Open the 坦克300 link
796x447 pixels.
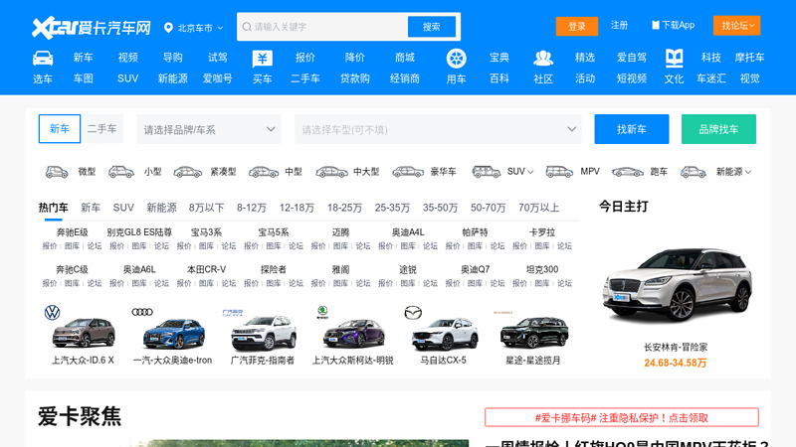coord(542,269)
